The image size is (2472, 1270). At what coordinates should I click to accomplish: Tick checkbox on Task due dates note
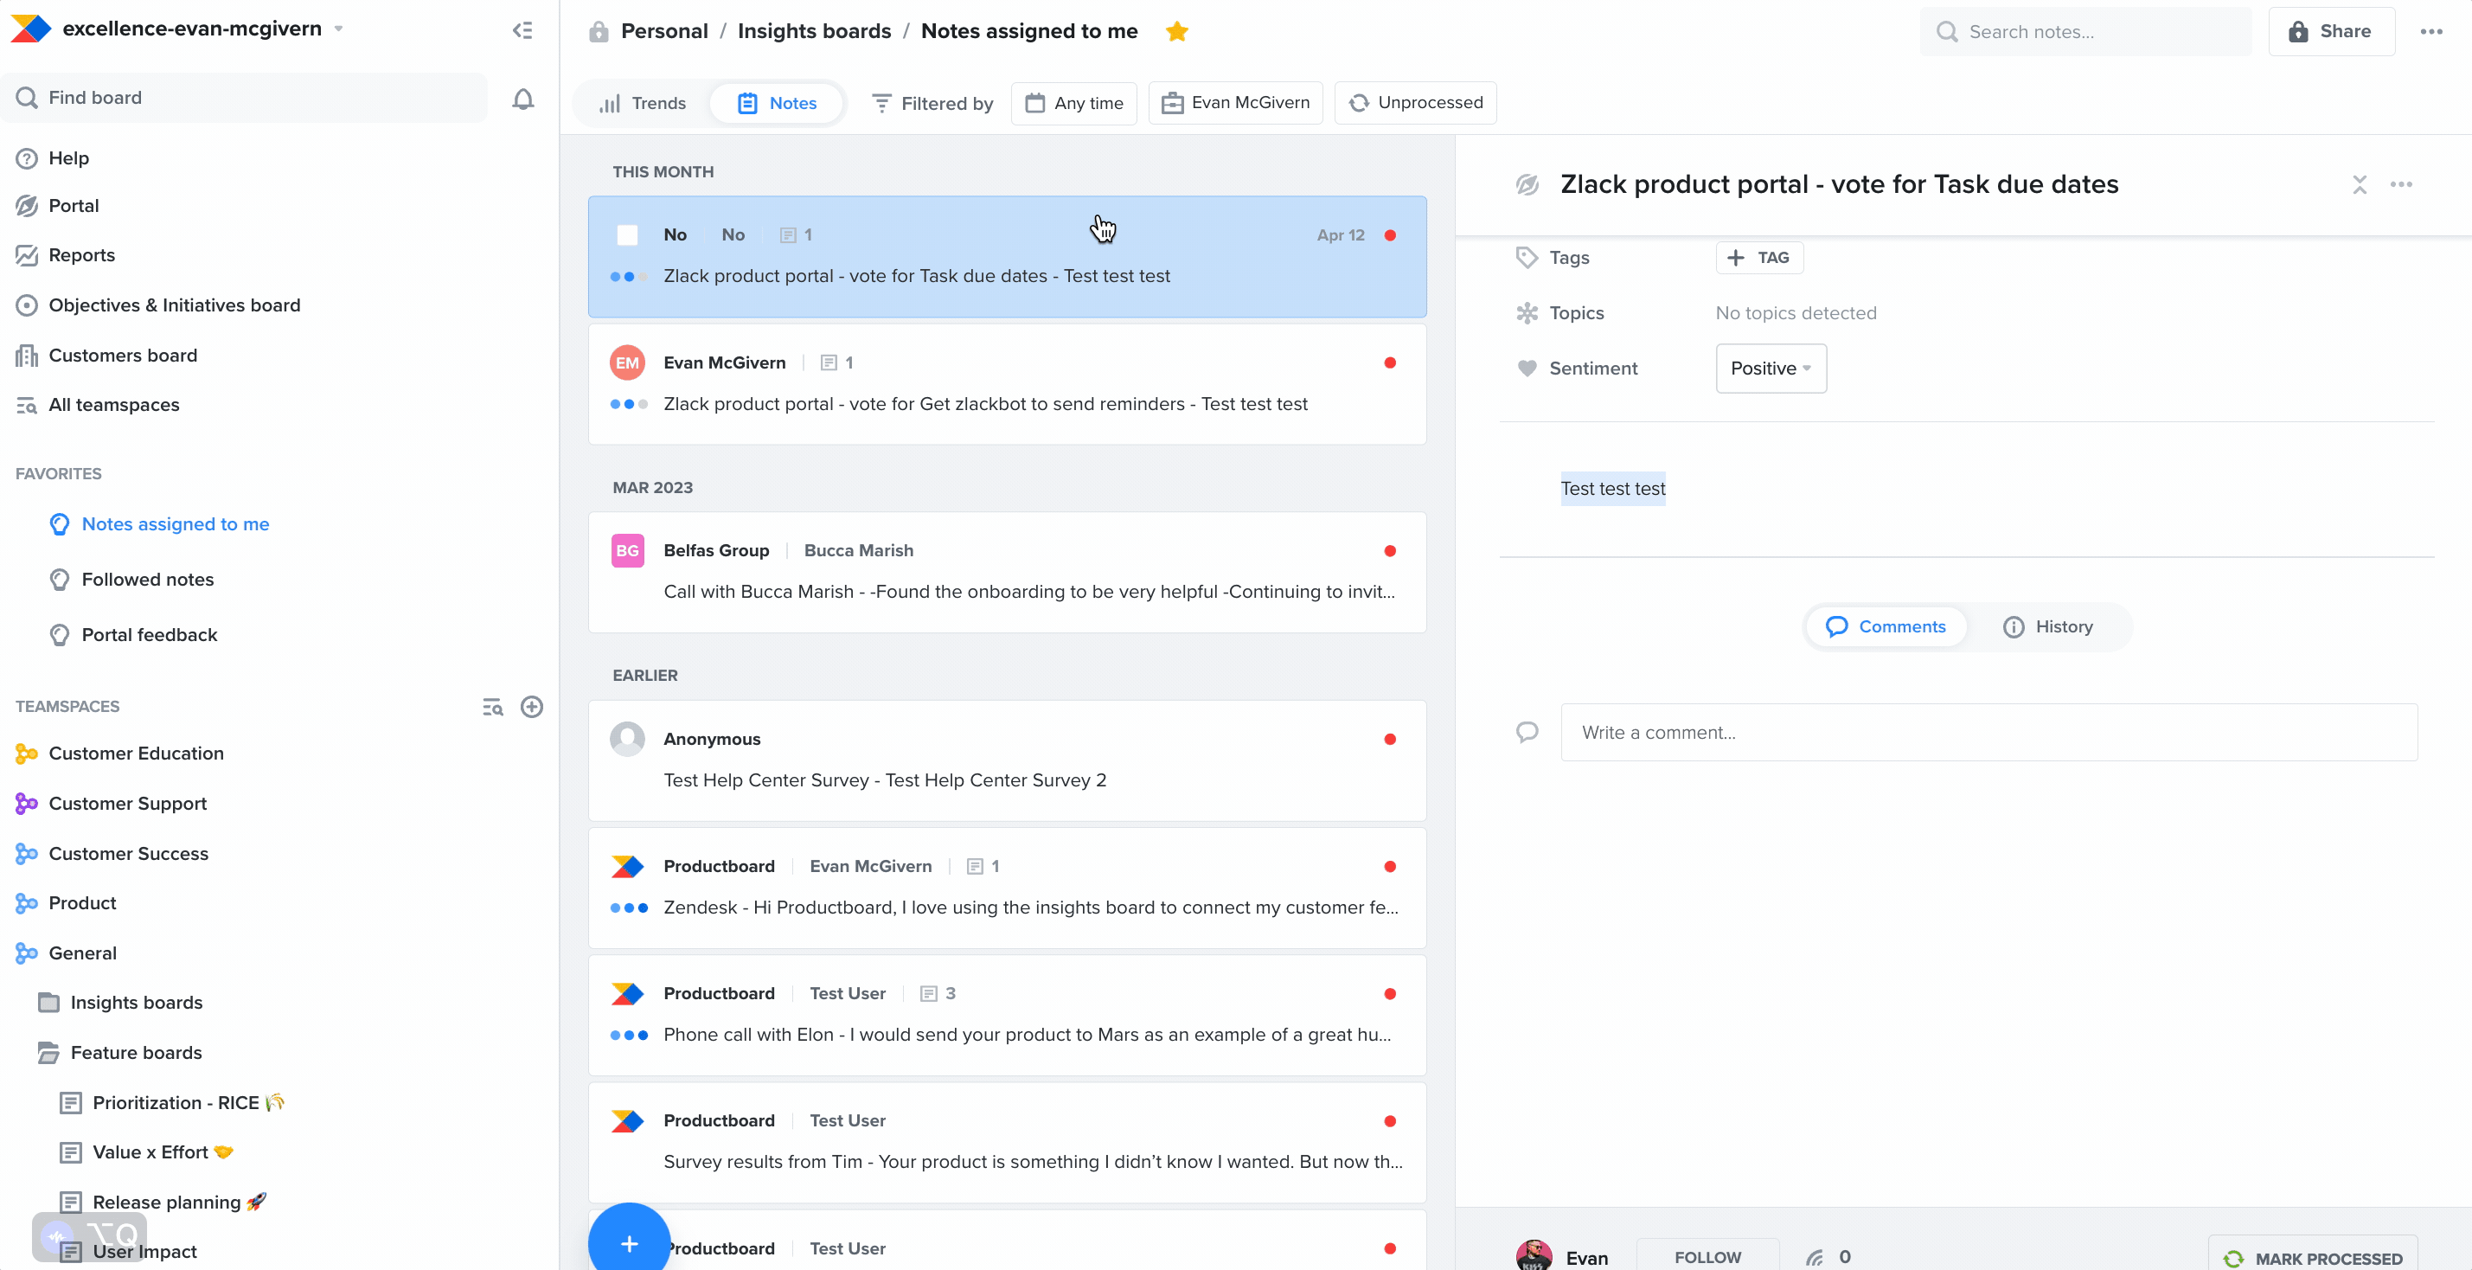tap(626, 235)
